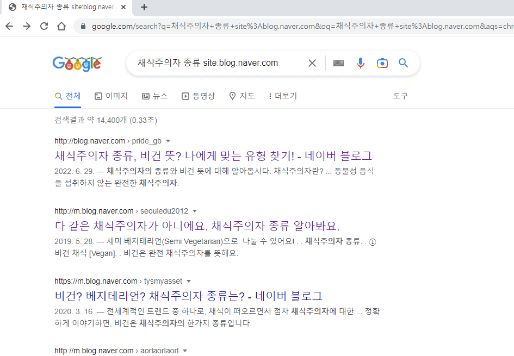Search by image with the camera icon
Viewport: 514px width, 356px height.
coord(382,63)
